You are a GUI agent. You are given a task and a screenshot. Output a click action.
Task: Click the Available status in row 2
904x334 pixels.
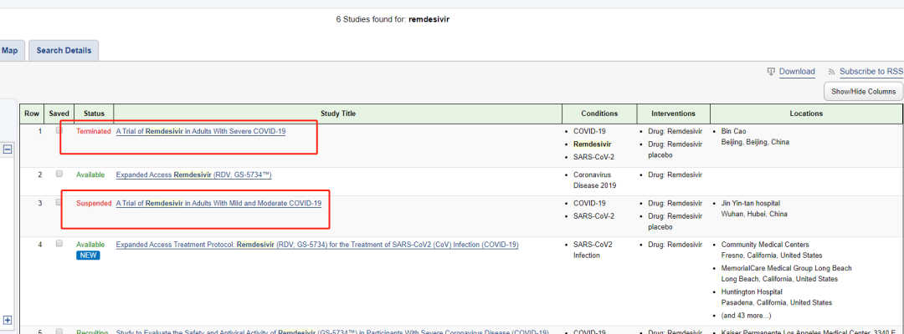(x=90, y=175)
